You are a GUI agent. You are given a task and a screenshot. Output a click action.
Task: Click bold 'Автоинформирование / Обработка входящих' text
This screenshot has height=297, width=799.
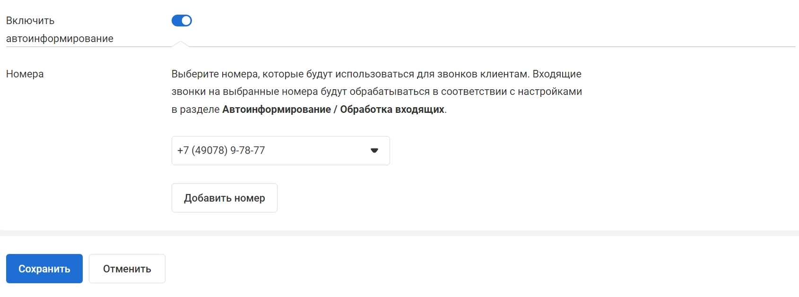(333, 110)
